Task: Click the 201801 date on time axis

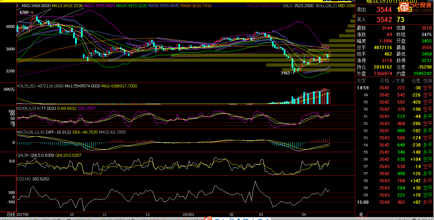Action: pyautogui.click(x=189, y=214)
